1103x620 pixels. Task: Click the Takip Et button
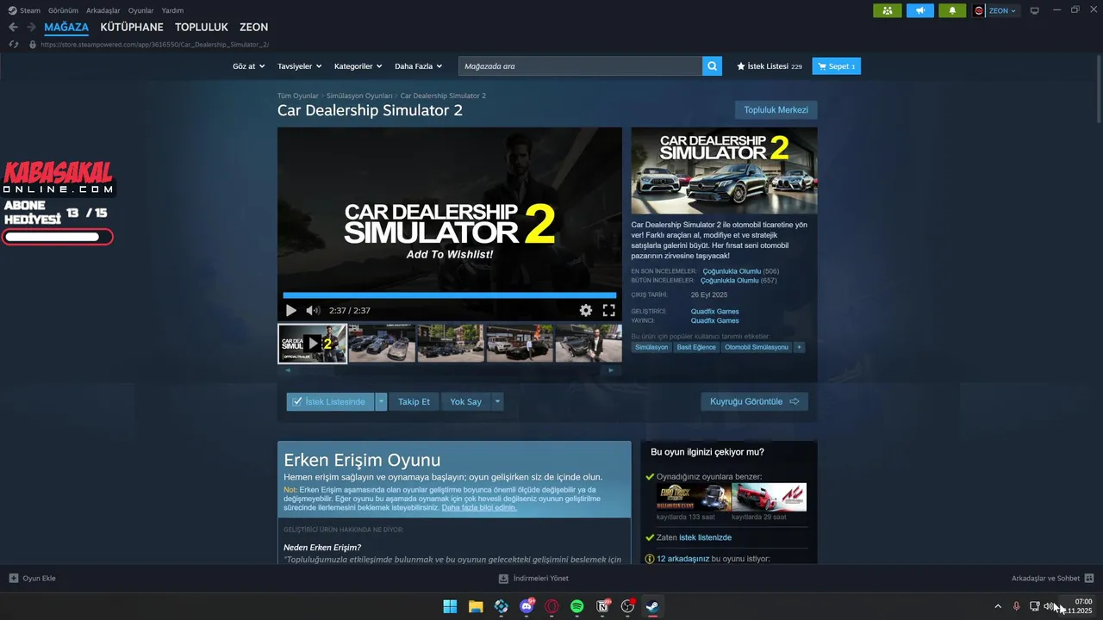pyautogui.click(x=414, y=401)
